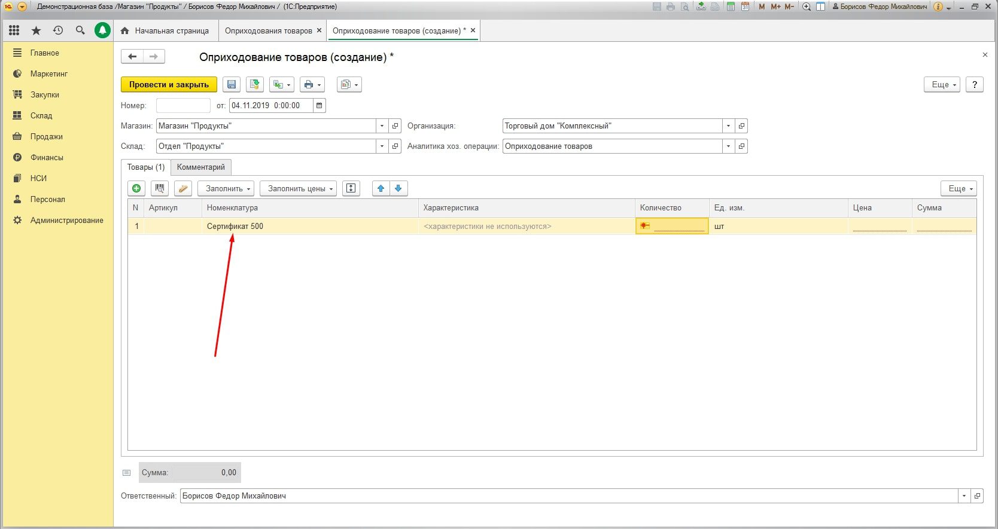998x529 pixels.
Task: Expand the Заполнить dropdown button
Action: pos(226,188)
